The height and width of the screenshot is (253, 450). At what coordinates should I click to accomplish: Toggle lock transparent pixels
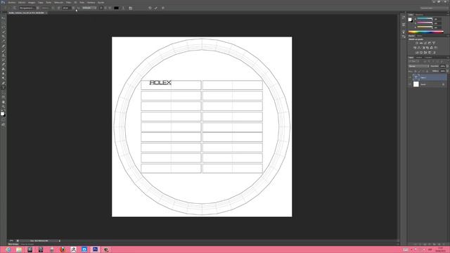416,71
